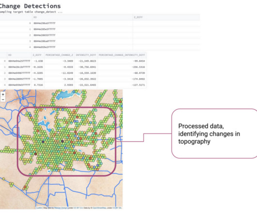Zoom in the map with plus button
Image resolution: width=257 pixels, height=214 pixels.
pyautogui.click(x=3, y=94)
